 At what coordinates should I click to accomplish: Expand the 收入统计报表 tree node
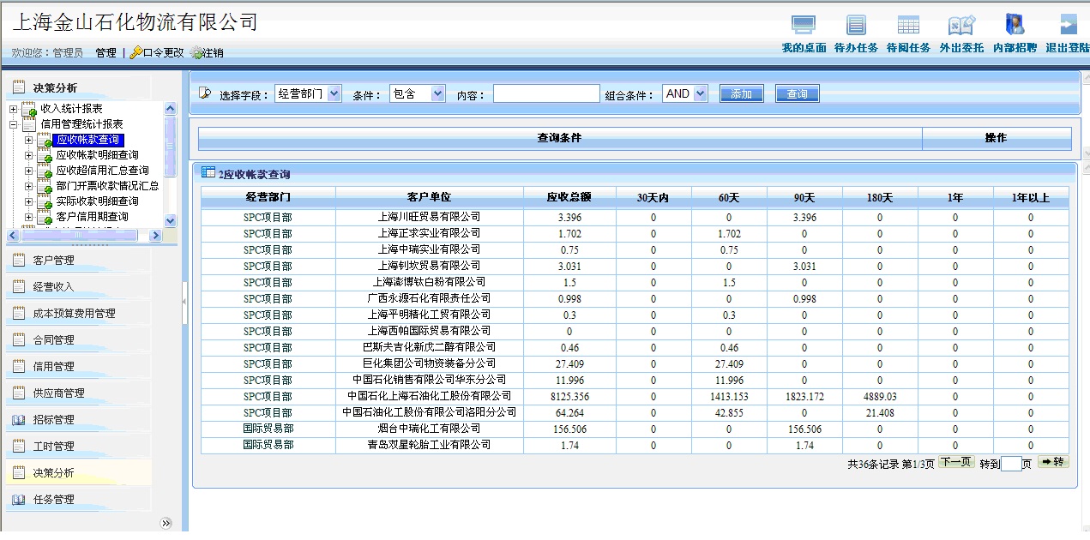tap(13, 110)
